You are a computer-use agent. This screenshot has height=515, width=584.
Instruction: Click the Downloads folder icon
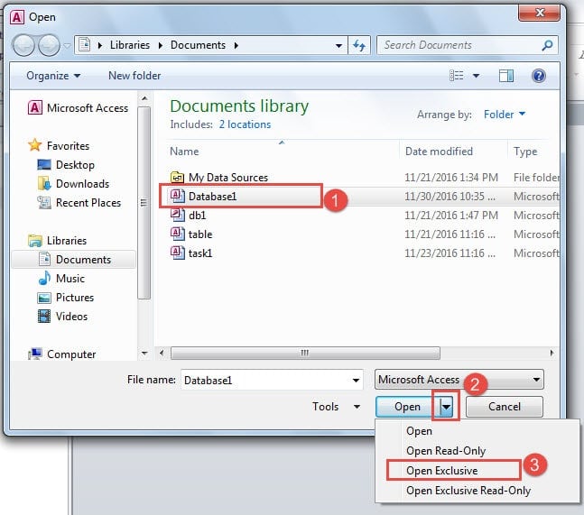coord(44,183)
